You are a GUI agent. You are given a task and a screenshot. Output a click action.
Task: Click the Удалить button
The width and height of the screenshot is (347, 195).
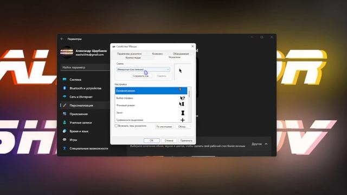pyautogui.click(x=162, y=76)
